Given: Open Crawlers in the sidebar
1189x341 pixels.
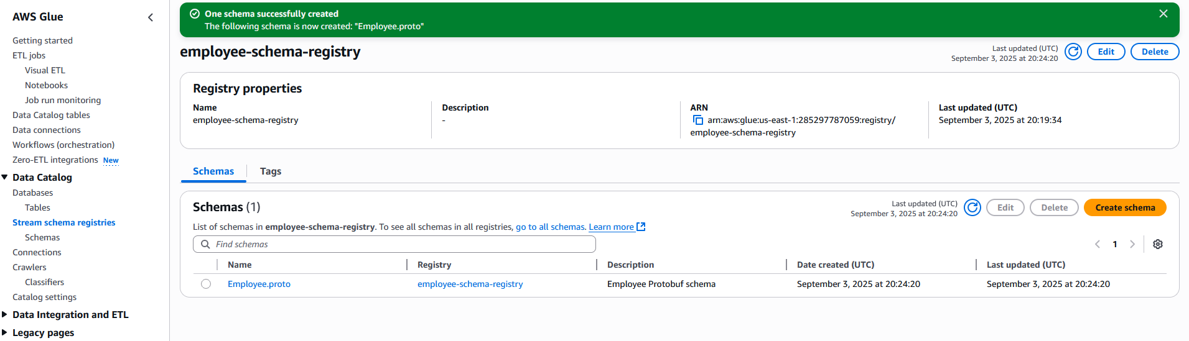Looking at the screenshot, I should (x=29, y=267).
